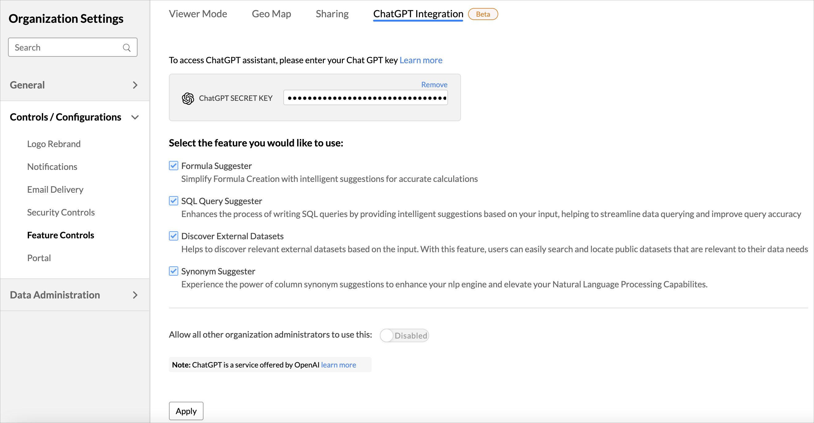Open Notifications settings
The width and height of the screenshot is (814, 423).
52,166
